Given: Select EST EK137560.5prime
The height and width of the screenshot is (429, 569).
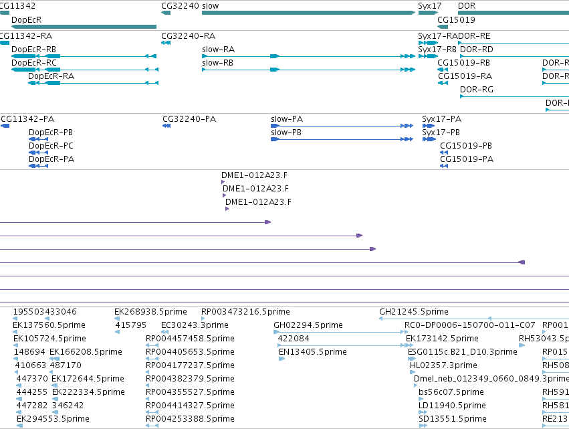Looking at the screenshot, I should (49, 325).
